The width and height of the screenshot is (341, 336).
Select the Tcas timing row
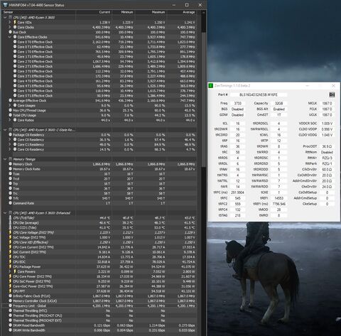99,174
